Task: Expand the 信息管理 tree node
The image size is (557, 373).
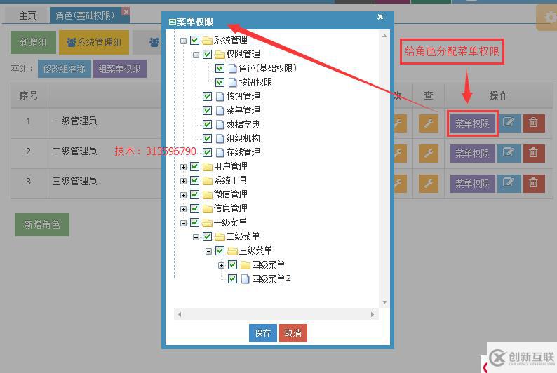Action: [x=183, y=210]
